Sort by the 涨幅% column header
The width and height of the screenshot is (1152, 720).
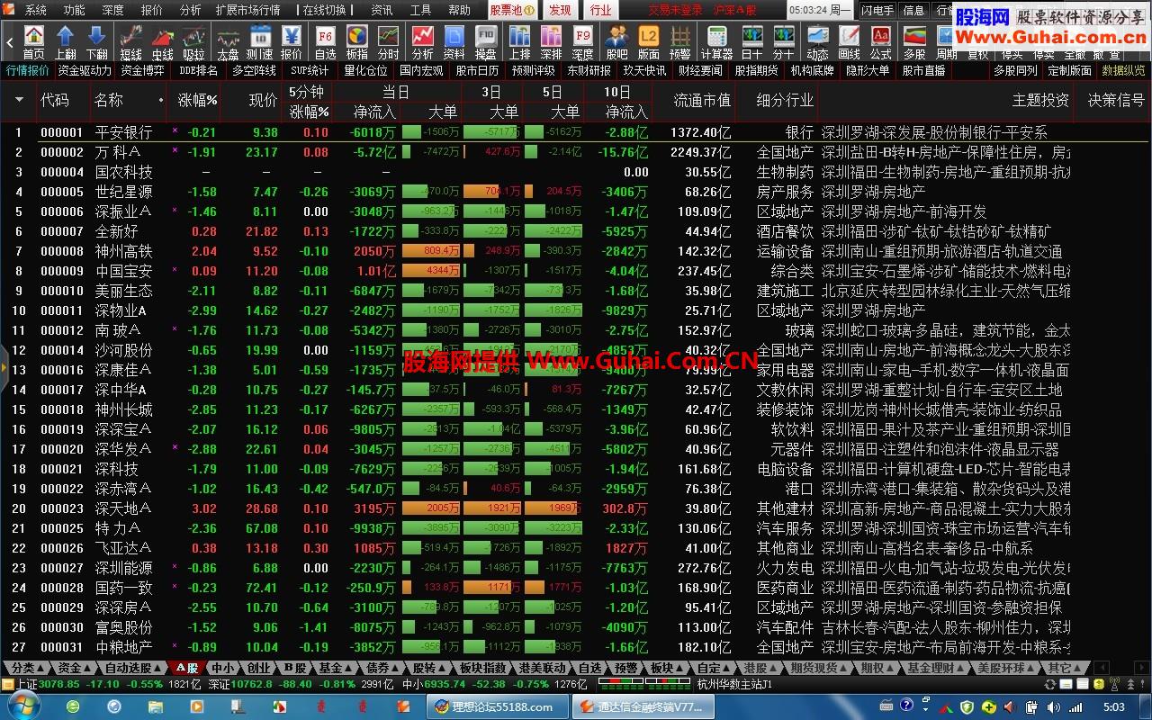[x=198, y=100]
